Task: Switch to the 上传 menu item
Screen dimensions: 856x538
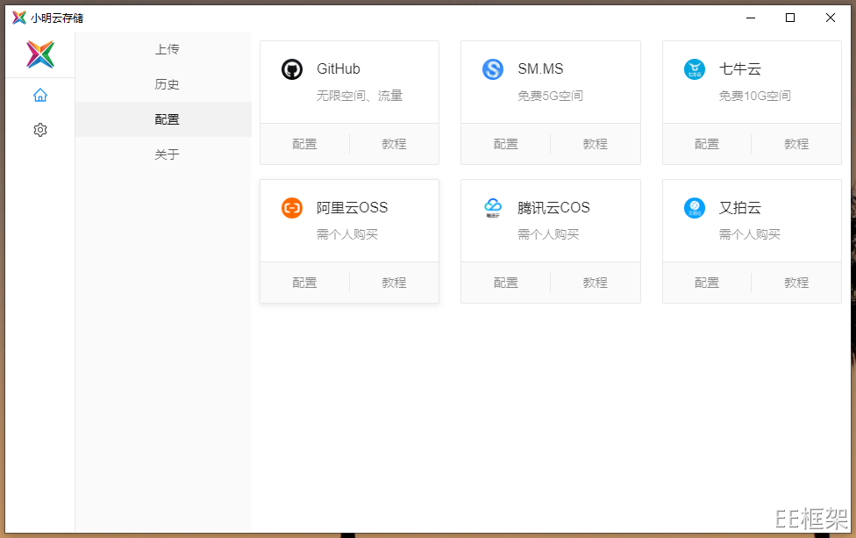Action: tap(163, 49)
